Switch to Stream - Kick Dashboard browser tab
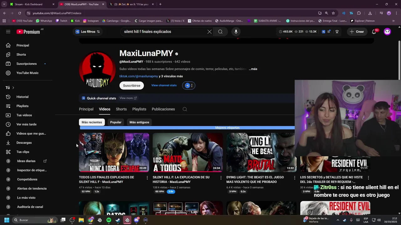This screenshot has width=401, height=225. pos(31,4)
